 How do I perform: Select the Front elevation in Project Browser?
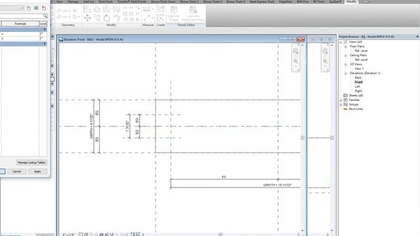point(358,82)
